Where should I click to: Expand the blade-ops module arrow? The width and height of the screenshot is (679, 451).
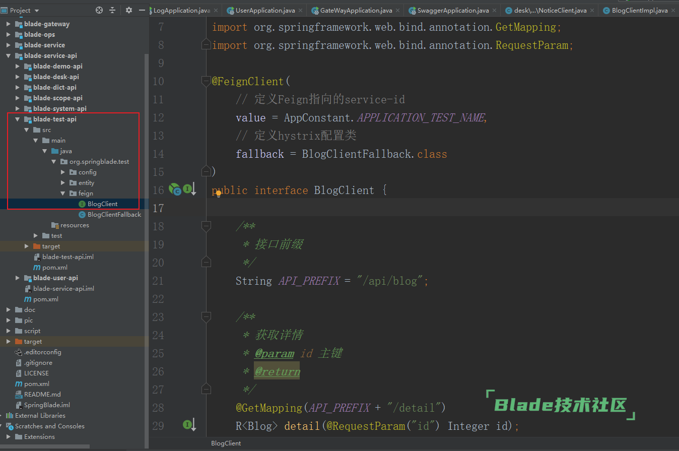(9, 34)
